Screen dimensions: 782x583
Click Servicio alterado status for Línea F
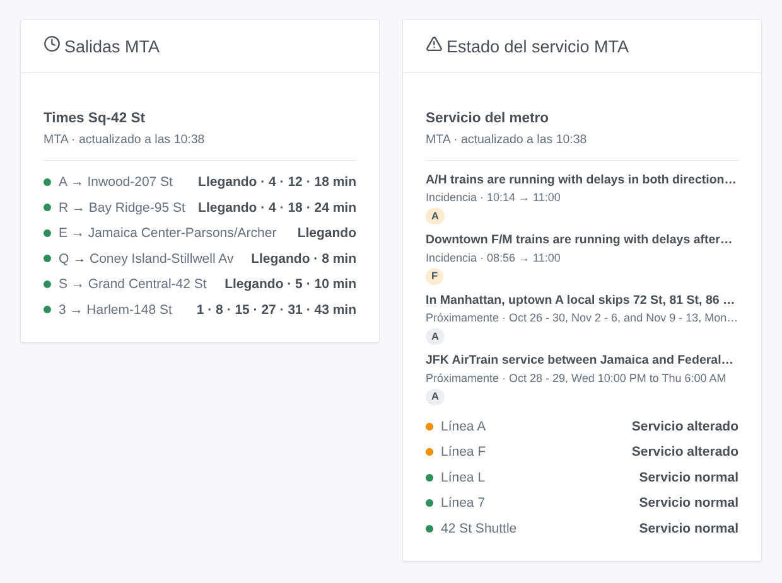pos(685,452)
